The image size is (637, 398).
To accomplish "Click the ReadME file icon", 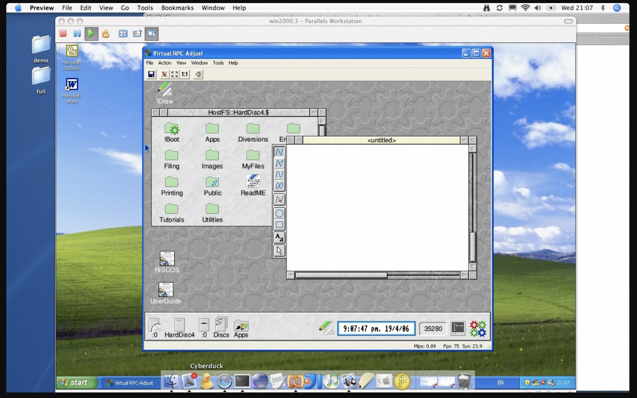I will (253, 181).
